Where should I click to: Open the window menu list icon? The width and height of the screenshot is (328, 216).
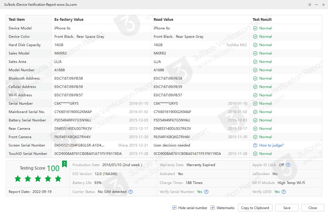310,5
